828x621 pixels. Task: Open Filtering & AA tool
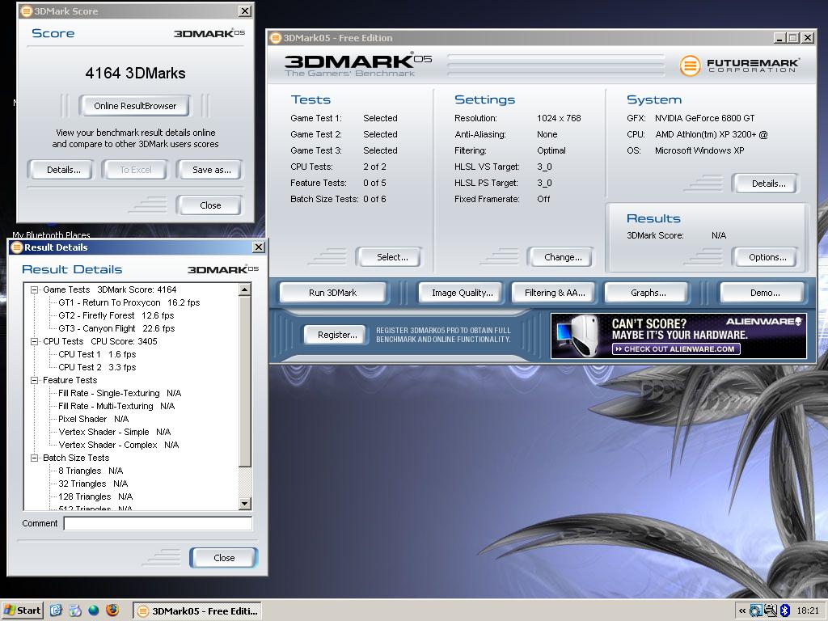[555, 293]
